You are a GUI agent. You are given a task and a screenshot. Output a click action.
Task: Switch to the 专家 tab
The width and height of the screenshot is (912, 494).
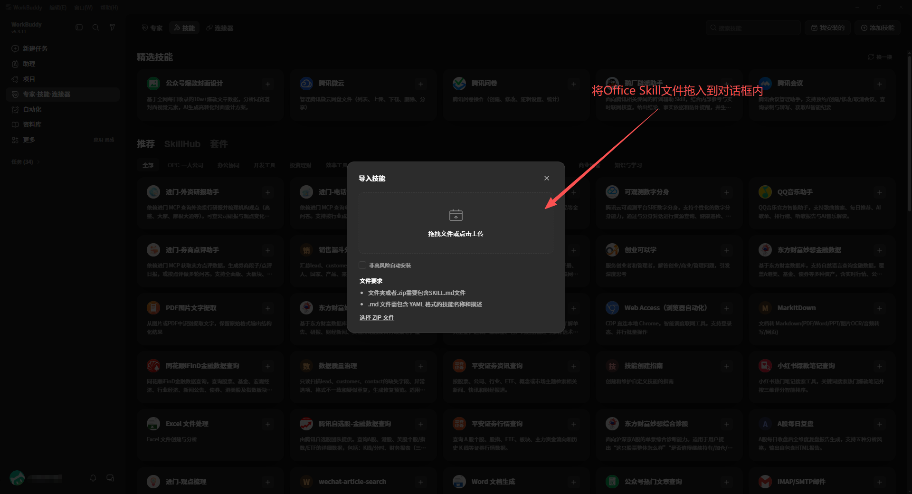(x=152, y=28)
